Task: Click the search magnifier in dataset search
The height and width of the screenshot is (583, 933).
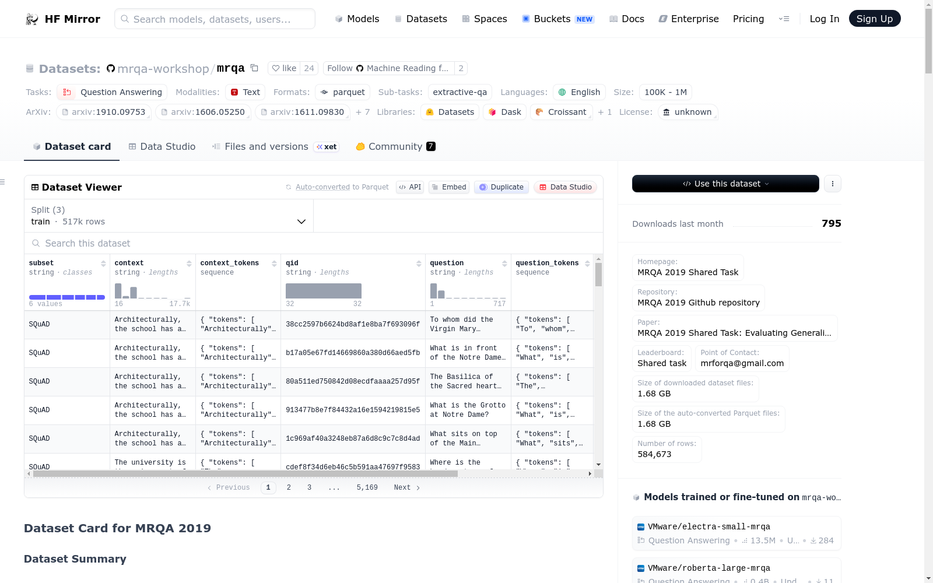Action: (36, 243)
